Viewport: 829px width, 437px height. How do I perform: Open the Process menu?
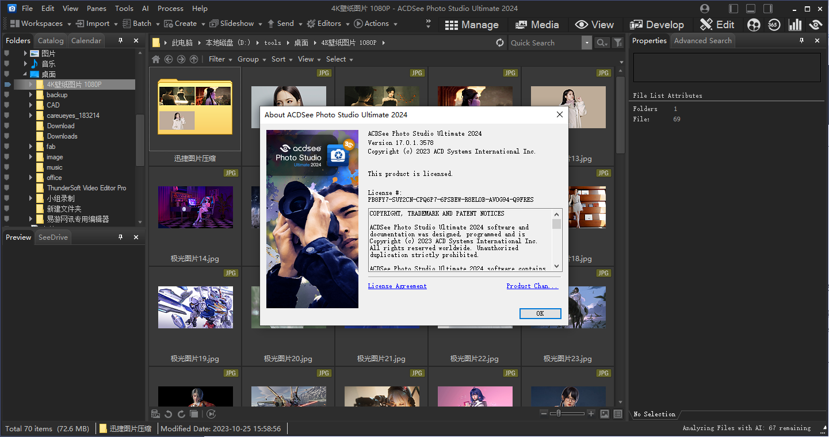pyautogui.click(x=170, y=9)
